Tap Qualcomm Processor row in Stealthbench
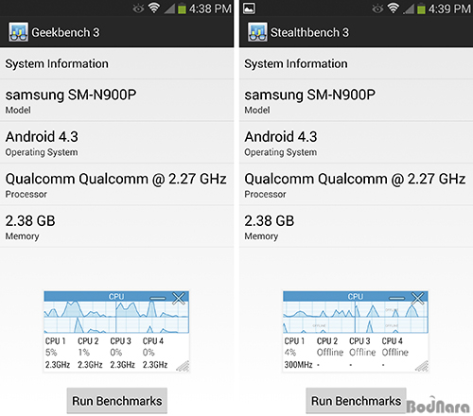Screen dimensions: 473x416 pyautogui.click(x=356, y=184)
